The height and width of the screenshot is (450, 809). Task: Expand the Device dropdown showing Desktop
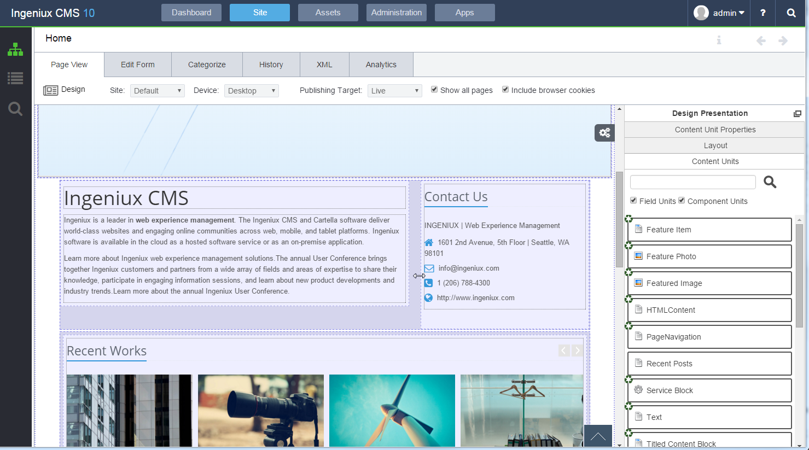(x=251, y=91)
